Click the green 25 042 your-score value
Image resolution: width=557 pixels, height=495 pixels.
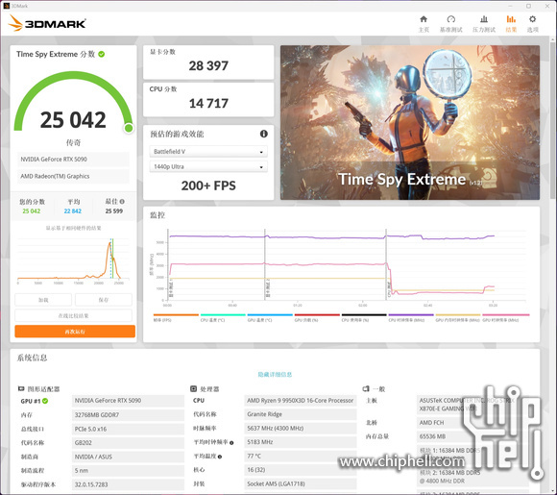click(32, 210)
